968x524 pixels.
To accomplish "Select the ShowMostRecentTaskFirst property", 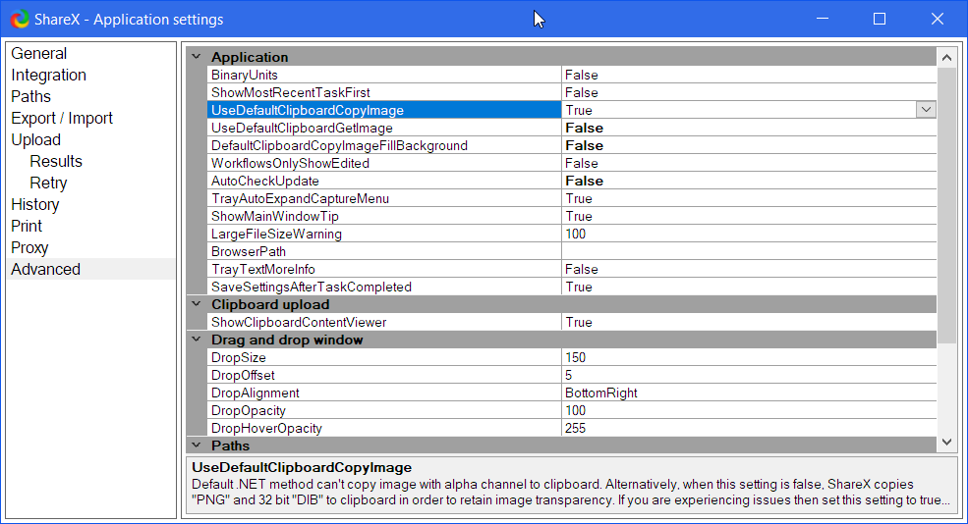I will tap(384, 92).
